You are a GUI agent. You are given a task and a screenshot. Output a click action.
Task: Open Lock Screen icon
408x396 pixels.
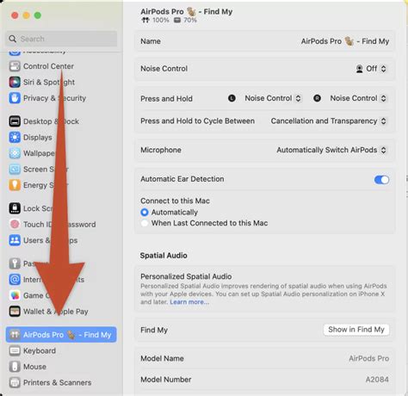15,208
